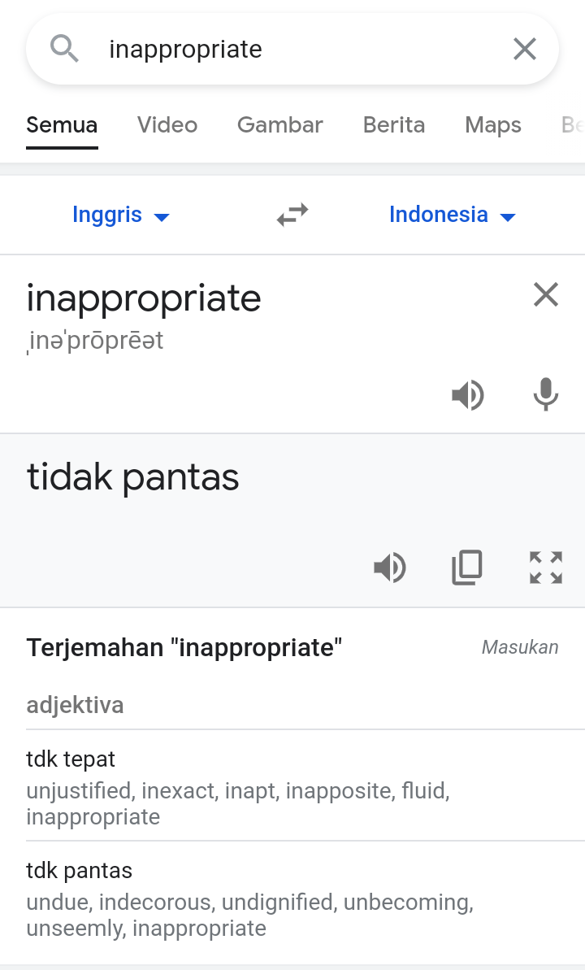The height and width of the screenshot is (970, 585).
Task: Open the Video search tab
Action: point(167,125)
